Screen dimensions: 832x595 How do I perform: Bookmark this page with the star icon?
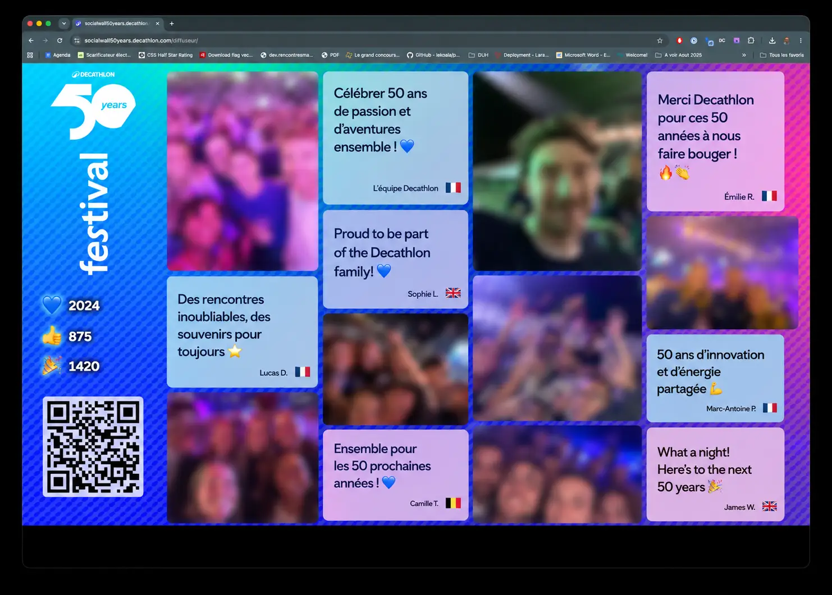(x=660, y=40)
